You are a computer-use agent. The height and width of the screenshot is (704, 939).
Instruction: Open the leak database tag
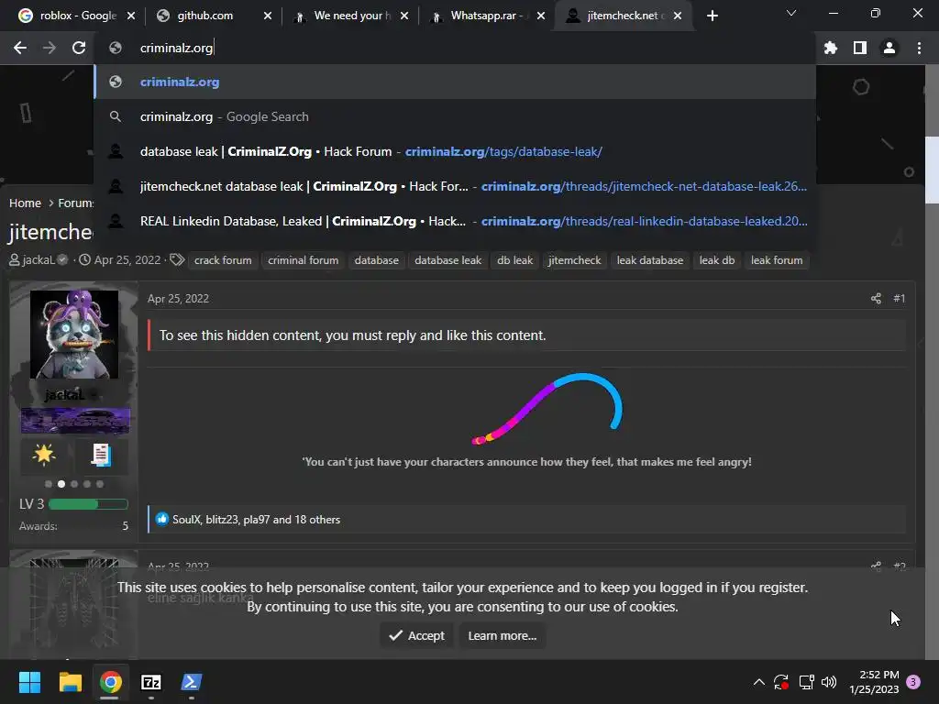tap(650, 260)
